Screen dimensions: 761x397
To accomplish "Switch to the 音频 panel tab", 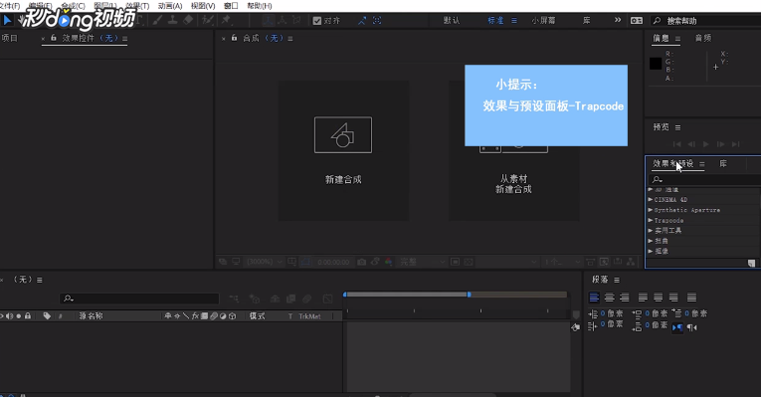I will click(703, 38).
